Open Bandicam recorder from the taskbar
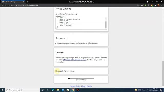 pyautogui.click(x=78, y=90)
